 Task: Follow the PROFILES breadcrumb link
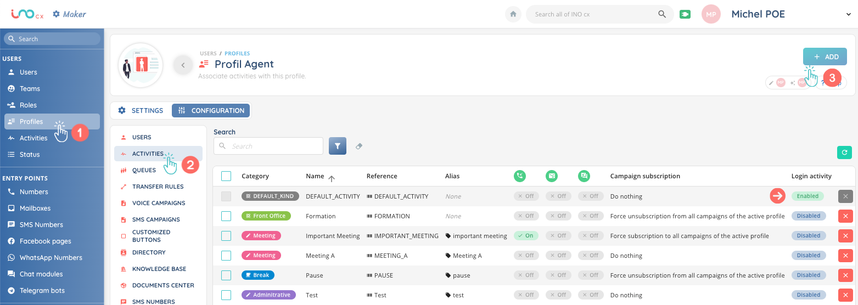click(237, 53)
